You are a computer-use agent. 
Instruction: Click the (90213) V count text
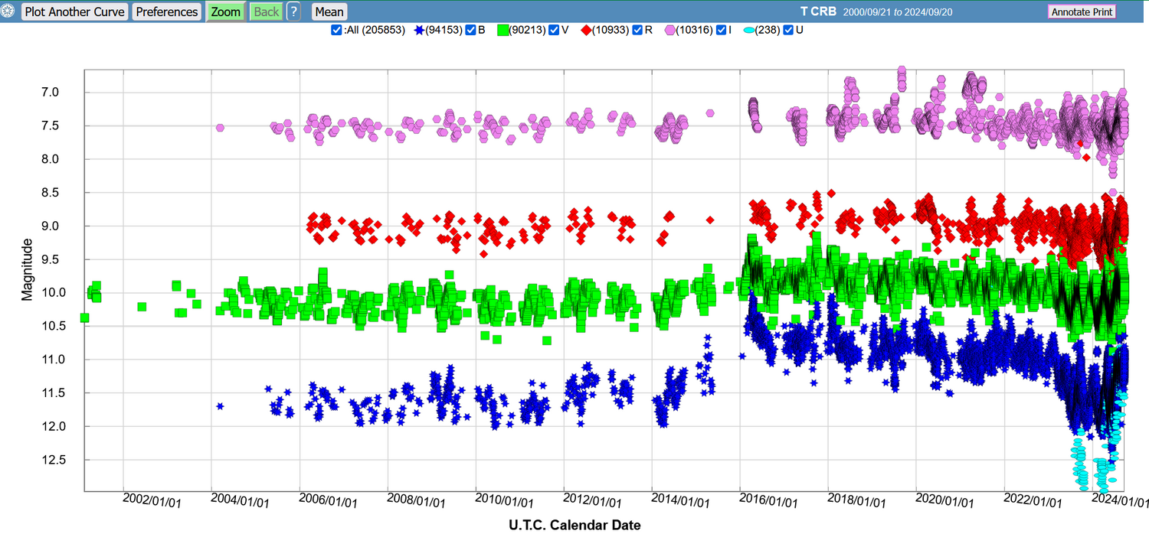(528, 31)
